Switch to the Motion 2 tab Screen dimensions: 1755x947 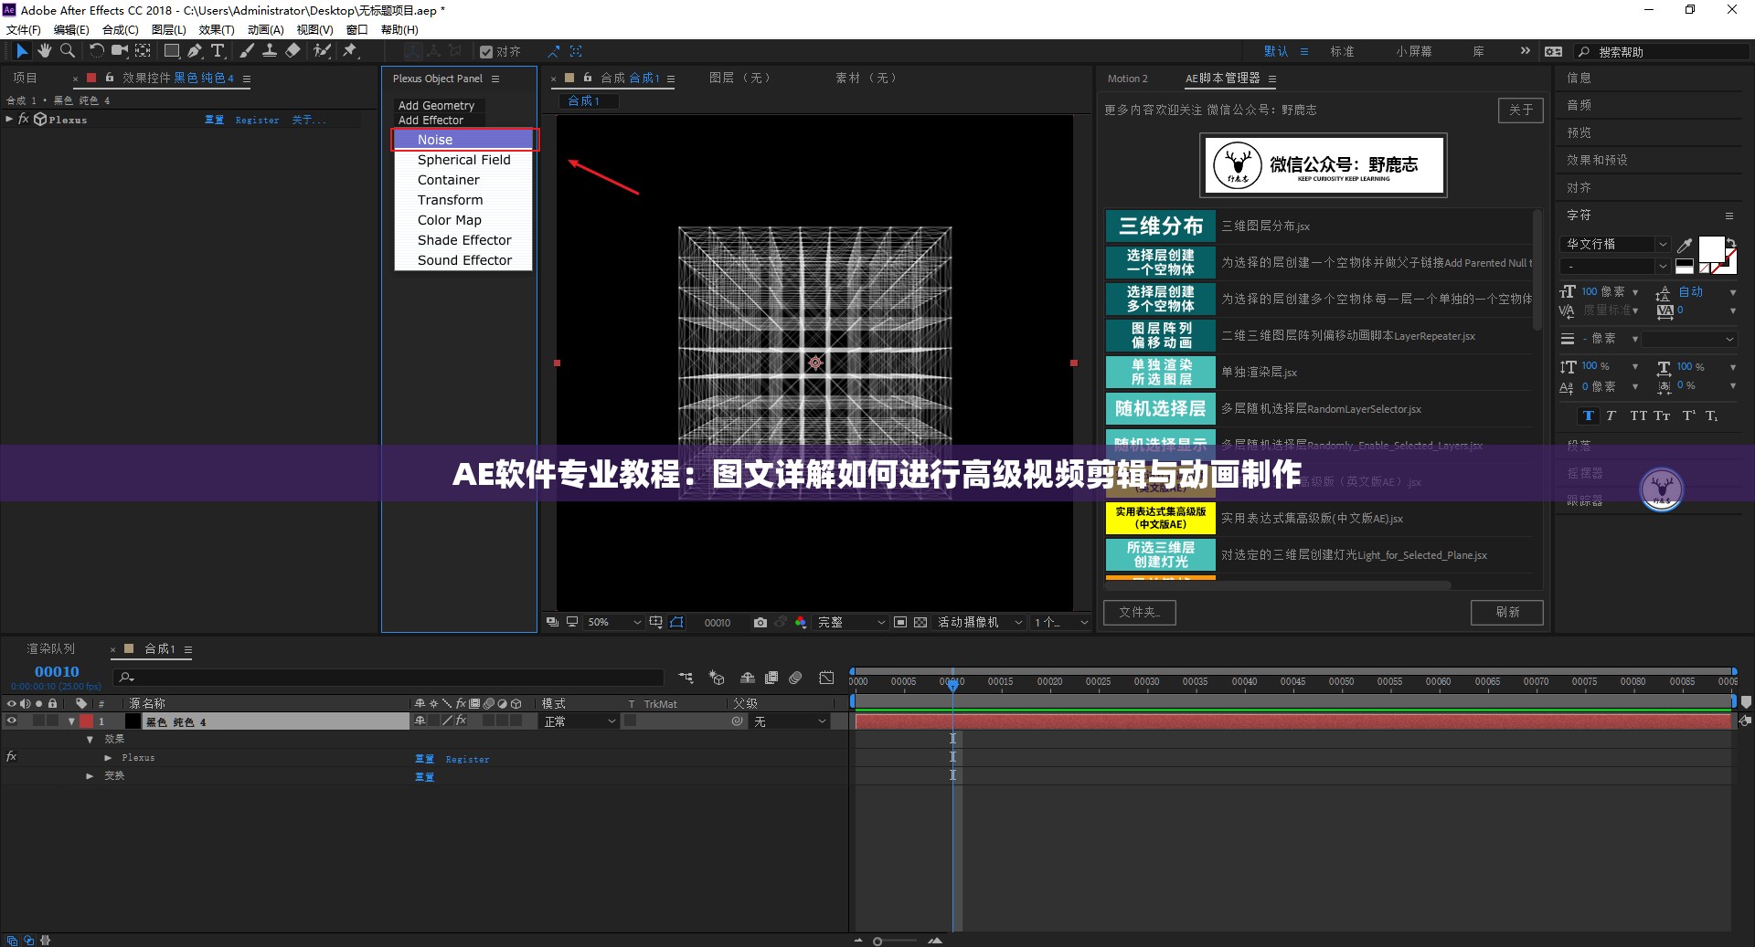1127,79
